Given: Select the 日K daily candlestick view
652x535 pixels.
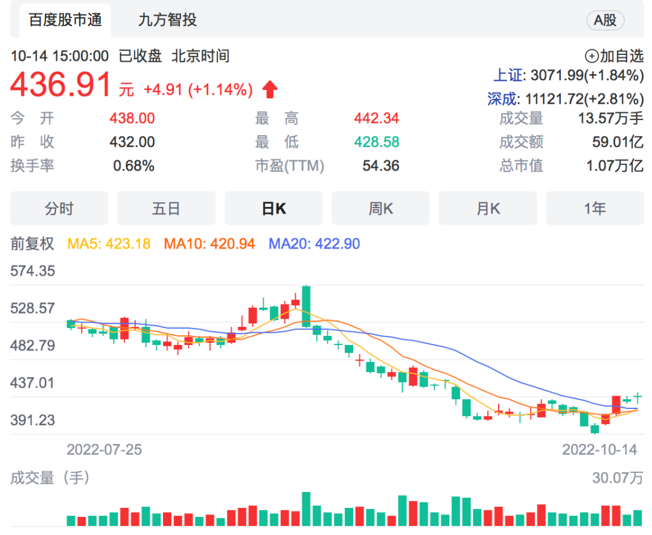Looking at the screenshot, I should point(273,207).
